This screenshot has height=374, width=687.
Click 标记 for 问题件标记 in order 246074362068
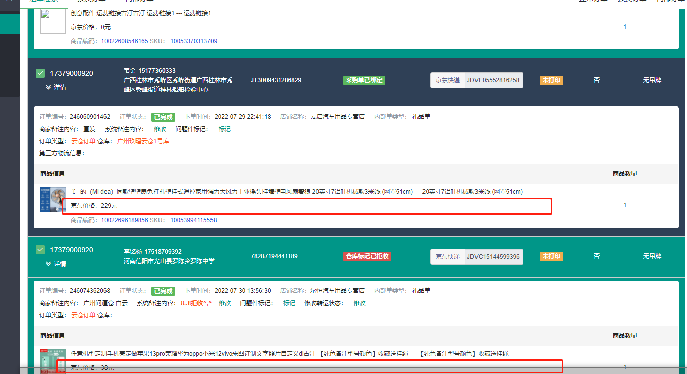(289, 303)
